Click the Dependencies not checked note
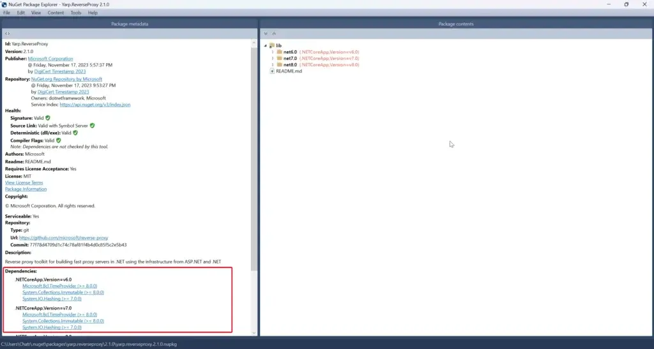 [59, 147]
